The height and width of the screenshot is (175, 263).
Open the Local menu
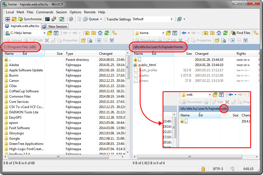(x=10, y=12)
